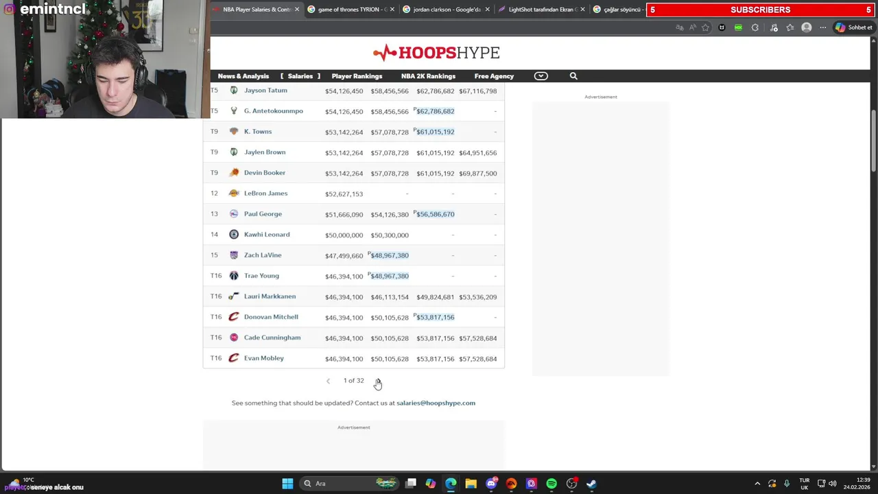Open News & Analysis menu
The image size is (878, 494).
tap(244, 76)
